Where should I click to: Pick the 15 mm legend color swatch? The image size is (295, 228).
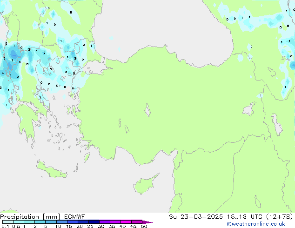72,222
